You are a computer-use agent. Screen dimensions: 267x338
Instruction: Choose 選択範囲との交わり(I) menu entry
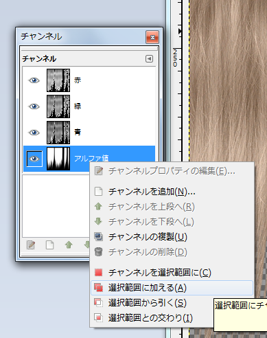152,318
